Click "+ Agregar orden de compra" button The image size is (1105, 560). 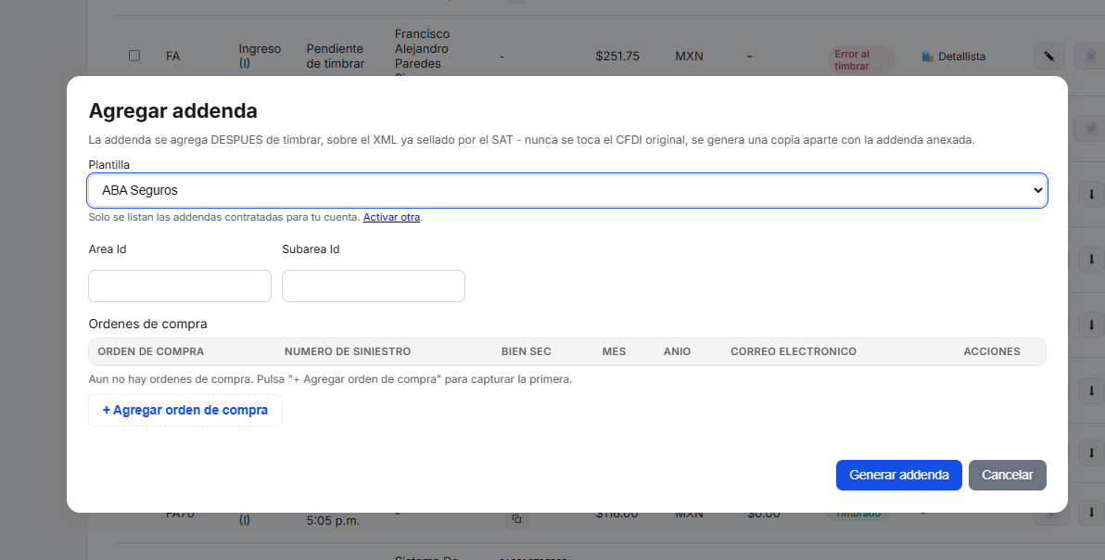click(x=185, y=410)
